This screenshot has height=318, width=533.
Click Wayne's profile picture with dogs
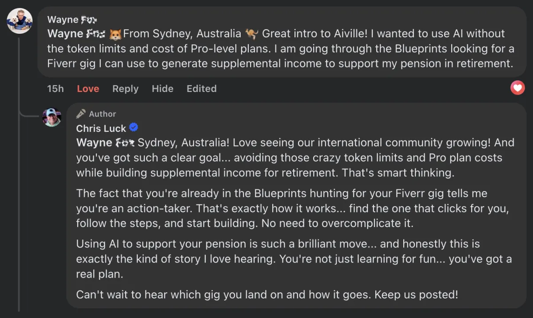(x=20, y=21)
